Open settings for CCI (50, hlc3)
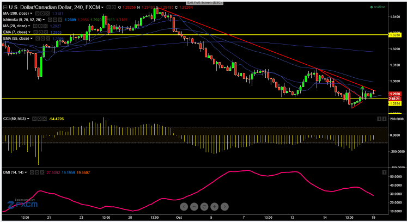 point(39,119)
